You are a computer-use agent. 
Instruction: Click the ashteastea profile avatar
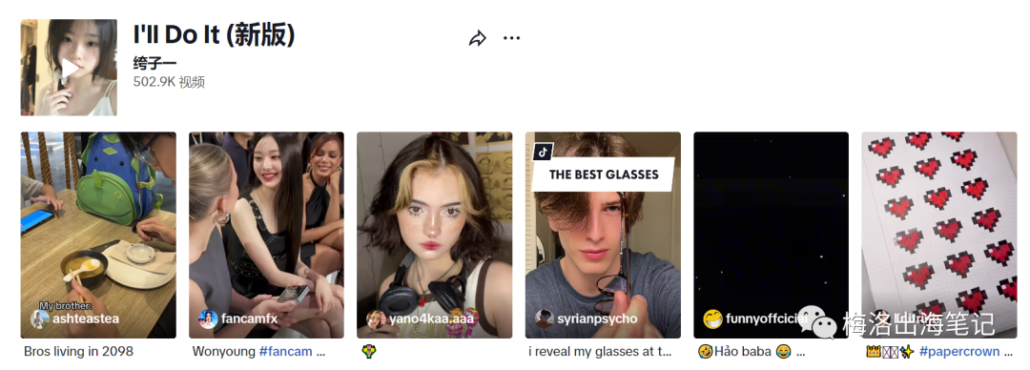click(x=40, y=319)
